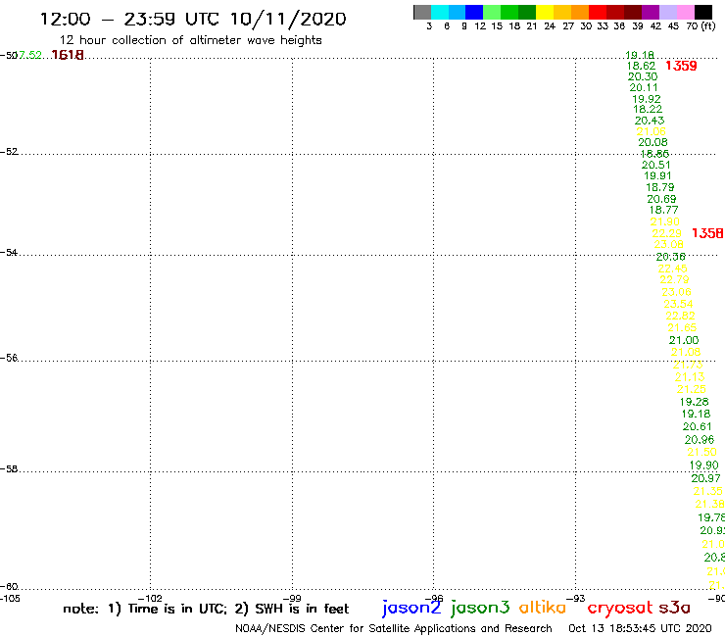Pick the orange swatch in the color scale

point(580,12)
